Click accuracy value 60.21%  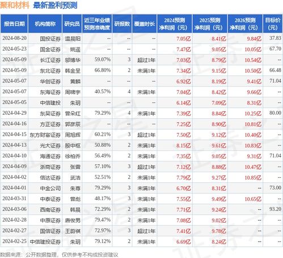(x=103, y=134)
